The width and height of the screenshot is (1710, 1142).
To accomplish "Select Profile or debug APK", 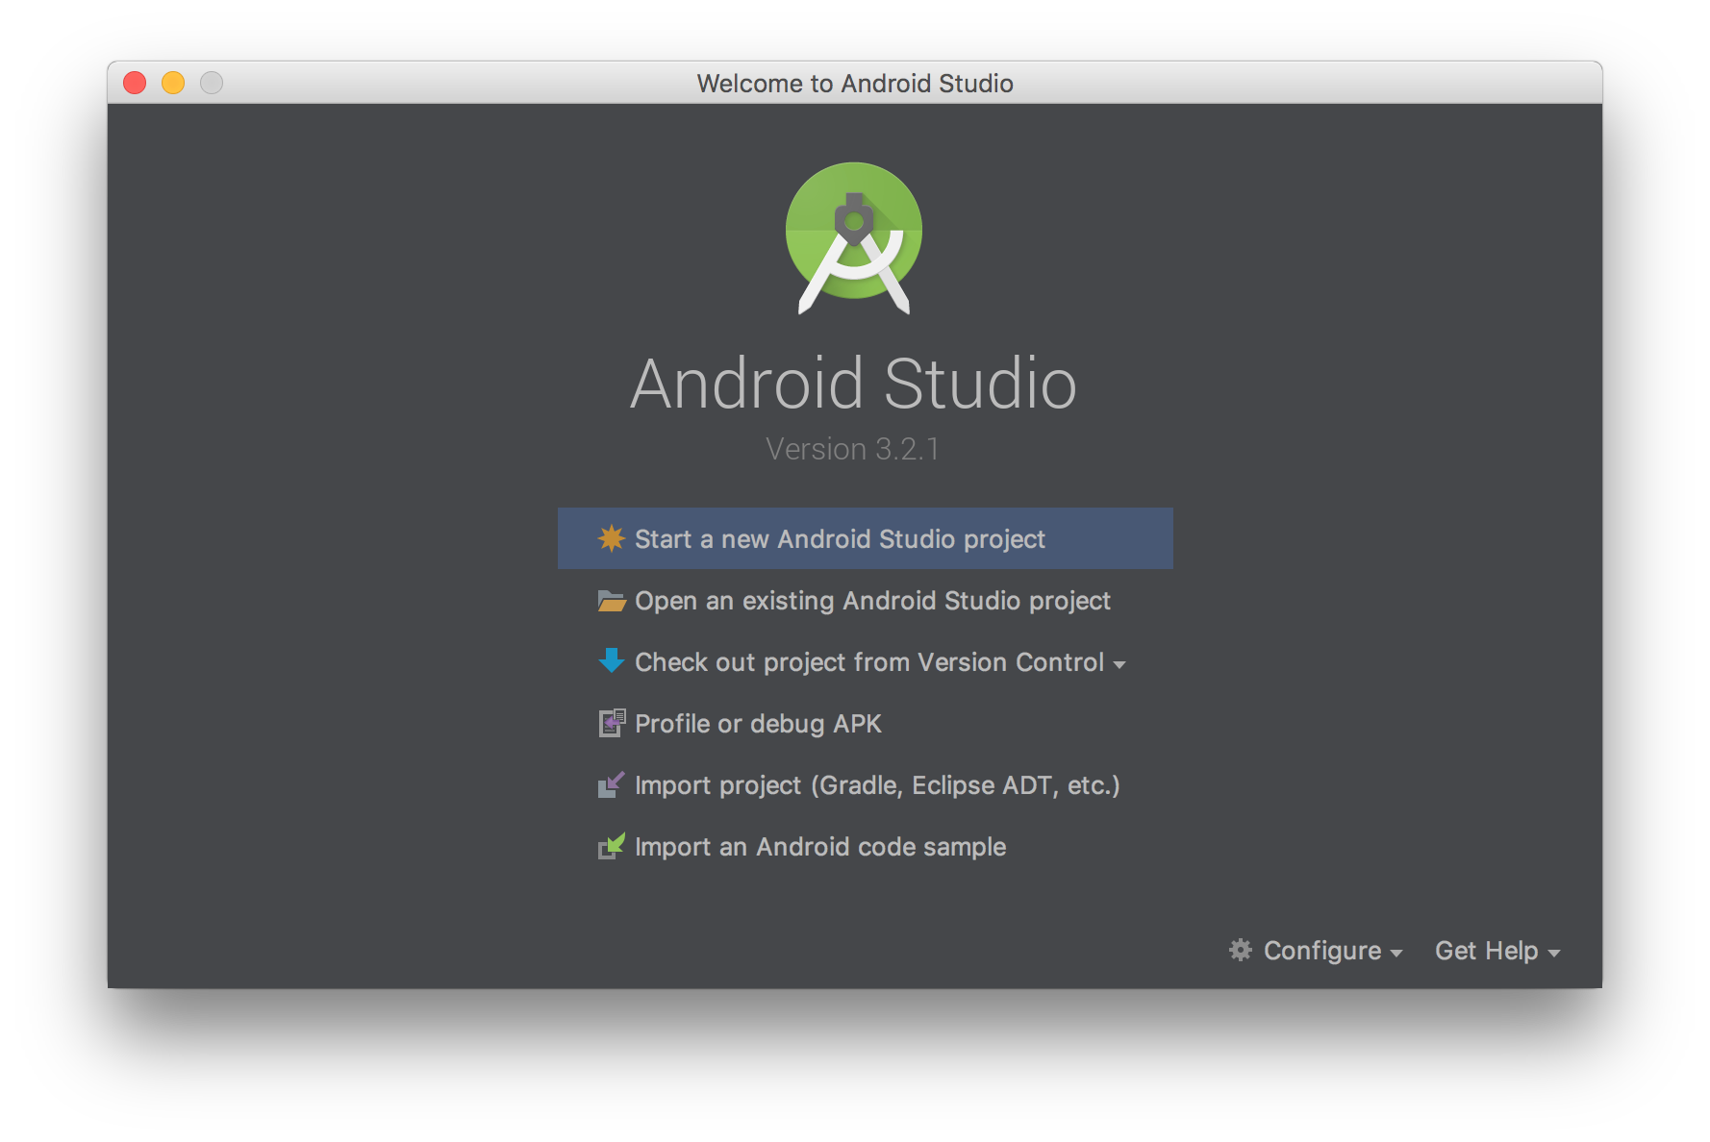I will tap(865, 724).
